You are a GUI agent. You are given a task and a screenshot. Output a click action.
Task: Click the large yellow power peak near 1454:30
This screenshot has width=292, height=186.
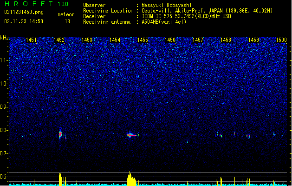coord(131,179)
